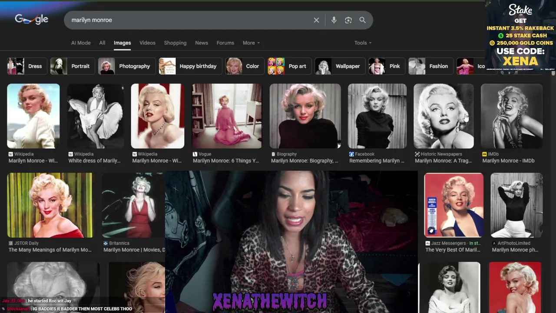Click 'The Very Best Of Maril...' link
Image resolution: width=556 pixels, height=313 pixels.
pyautogui.click(x=453, y=250)
